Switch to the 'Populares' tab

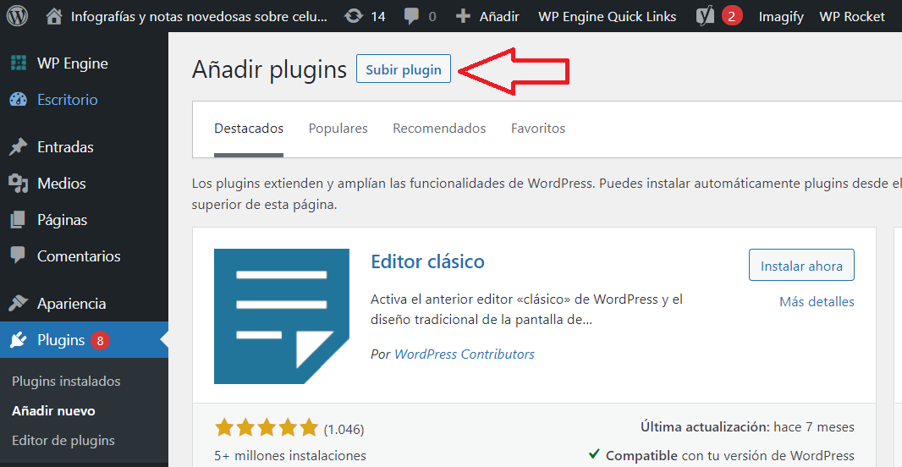338,129
